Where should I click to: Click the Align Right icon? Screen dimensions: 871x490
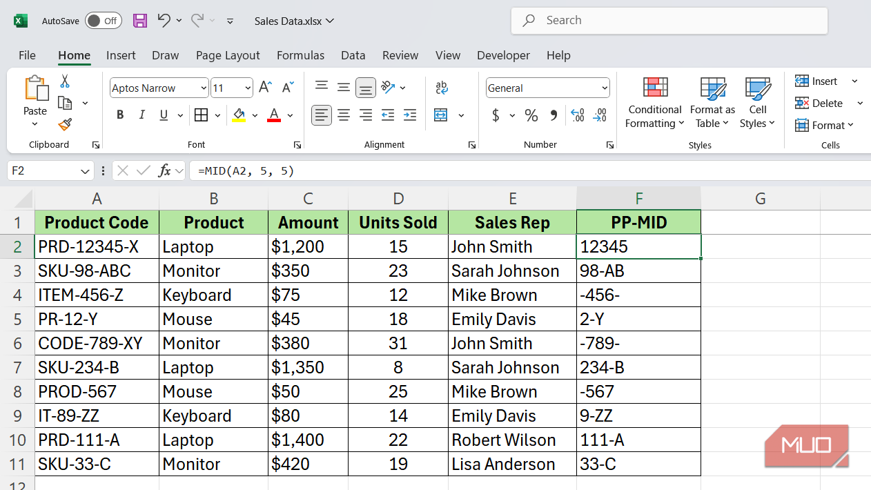366,115
